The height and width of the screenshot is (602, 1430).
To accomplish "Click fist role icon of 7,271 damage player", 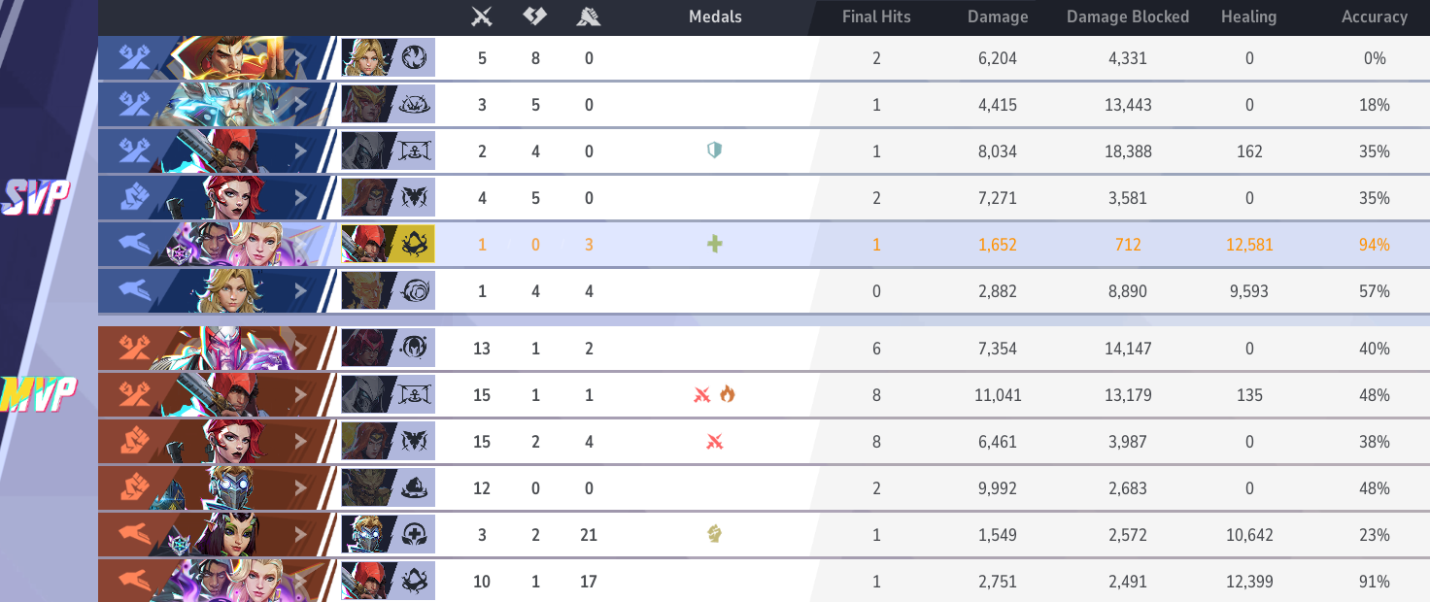I will point(134,197).
